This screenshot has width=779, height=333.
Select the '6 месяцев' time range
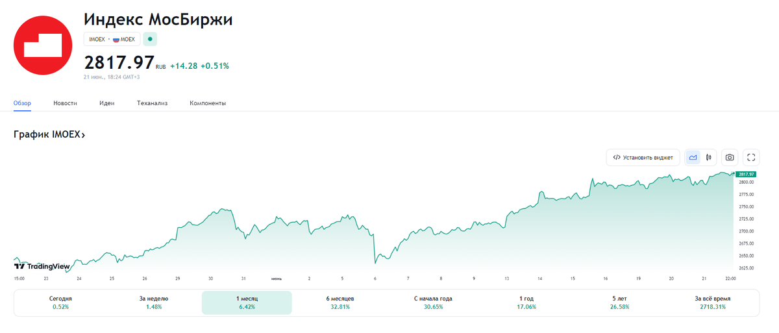[340, 302]
